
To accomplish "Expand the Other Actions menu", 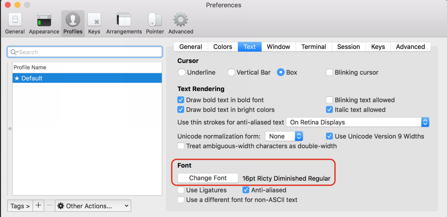I will click(x=93, y=206).
